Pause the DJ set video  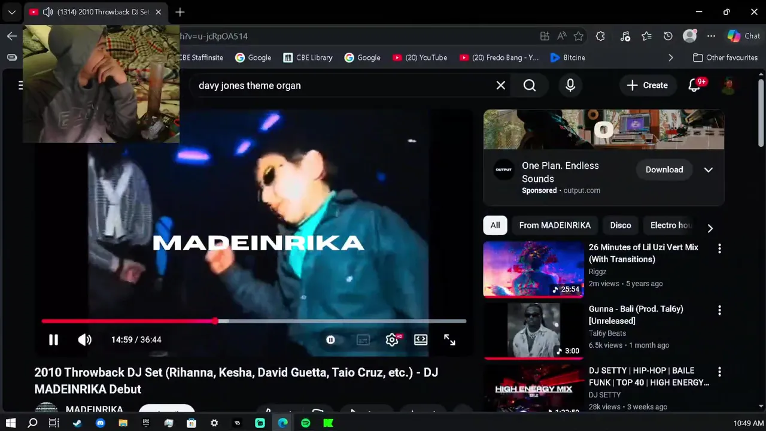point(53,339)
